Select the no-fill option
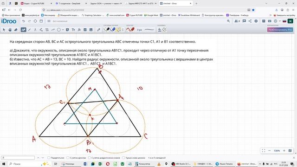This screenshot has height=167, width=297. tap(164, 30)
